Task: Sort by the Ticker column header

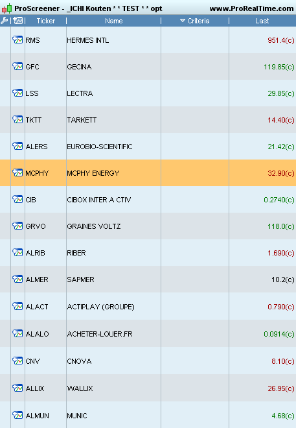Action: [45, 21]
